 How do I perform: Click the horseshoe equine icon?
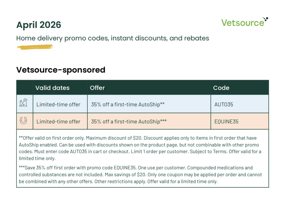(x=23, y=121)
